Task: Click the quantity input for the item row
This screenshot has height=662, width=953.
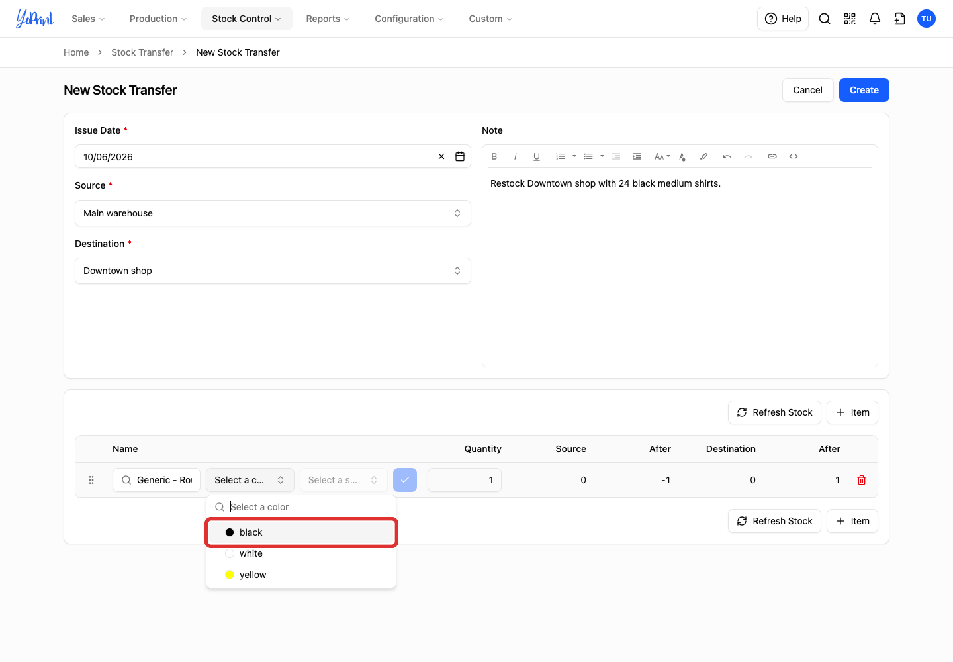Action: click(x=465, y=480)
